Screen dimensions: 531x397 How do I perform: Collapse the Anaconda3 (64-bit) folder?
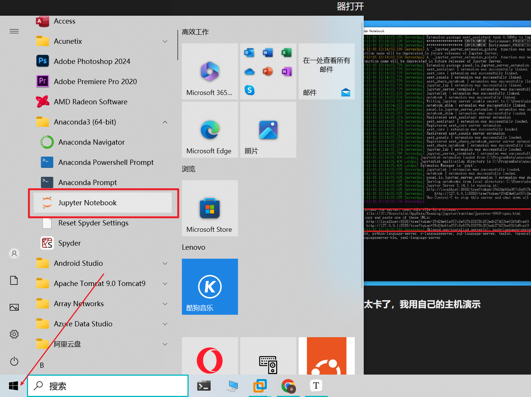165,122
